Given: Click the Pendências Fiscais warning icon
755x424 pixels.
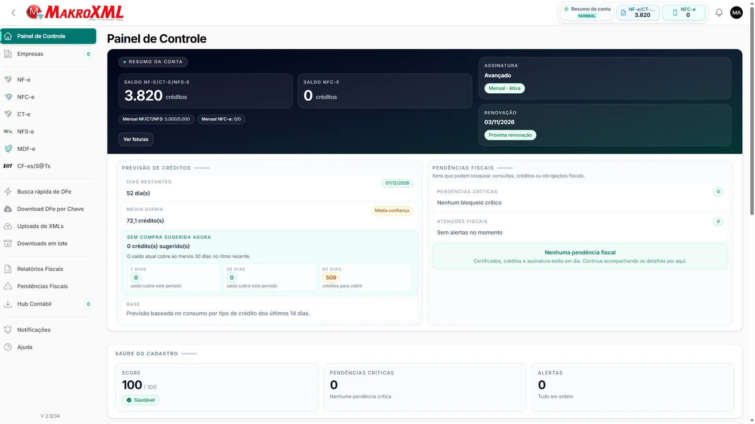Looking at the screenshot, I should tap(8, 286).
